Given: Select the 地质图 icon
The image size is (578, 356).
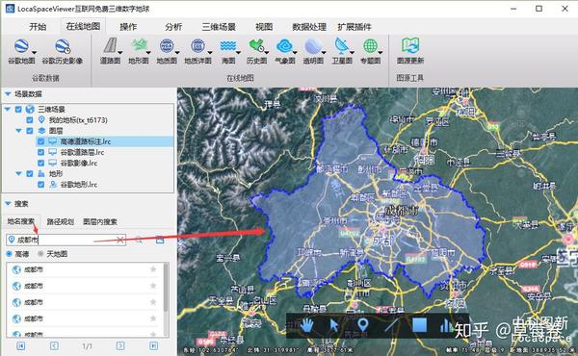Looking at the screenshot, I should pyautogui.click(x=167, y=45).
